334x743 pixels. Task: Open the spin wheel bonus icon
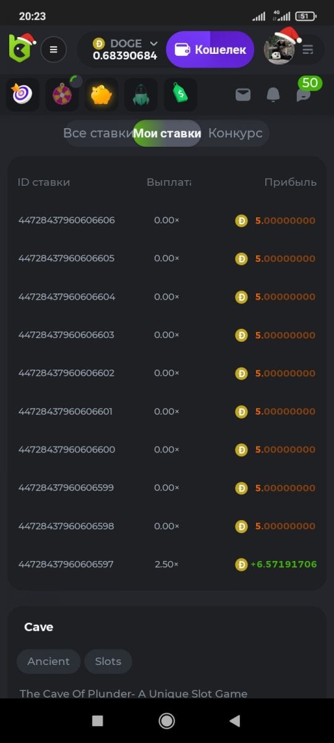click(62, 95)
